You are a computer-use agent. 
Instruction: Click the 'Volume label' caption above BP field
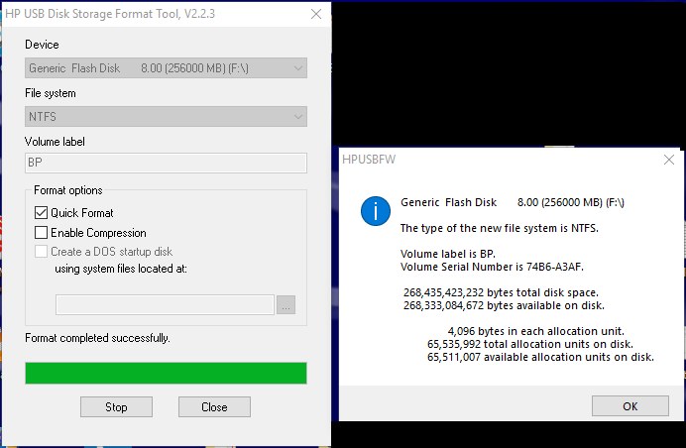(x=55, y=142)
